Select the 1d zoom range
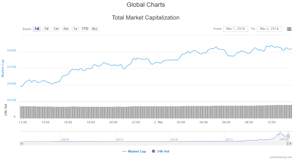Image resolution: width=295 pixels, height=159 pixels. (37, 29)
